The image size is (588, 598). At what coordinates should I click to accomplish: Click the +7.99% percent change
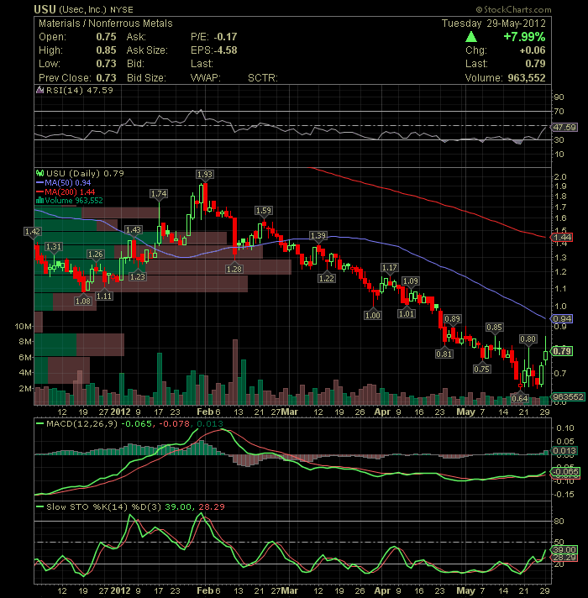(524, 37)
